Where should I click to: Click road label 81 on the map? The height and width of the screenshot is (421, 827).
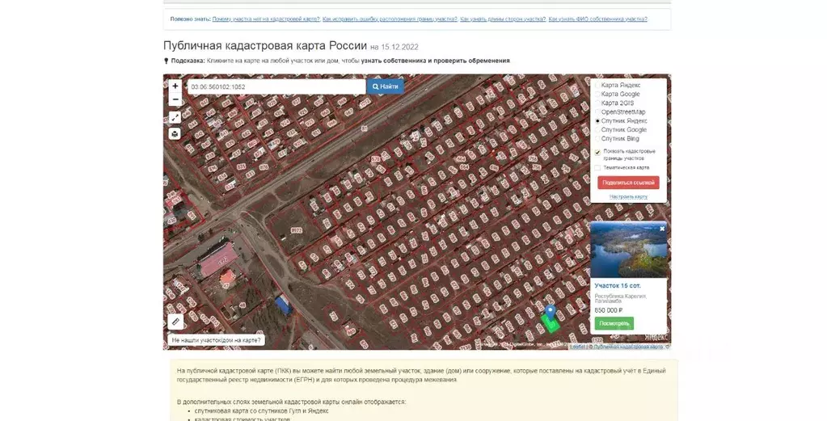tap(364, 128)
